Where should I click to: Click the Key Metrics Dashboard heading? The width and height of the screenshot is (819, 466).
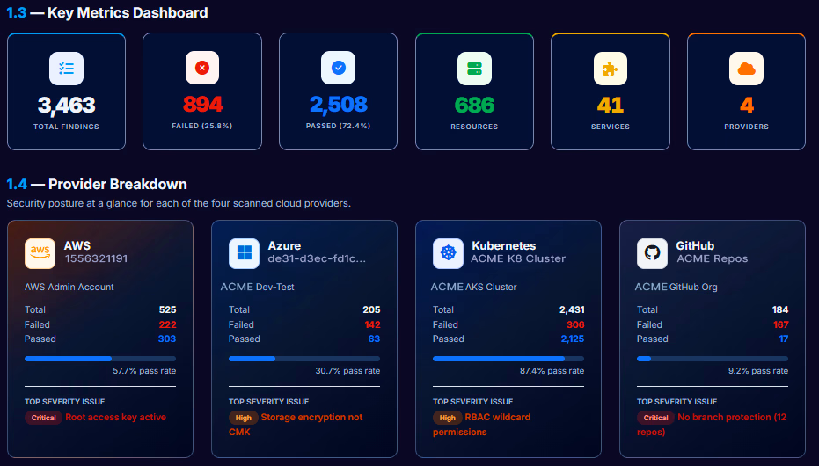[x=107, y=12]
